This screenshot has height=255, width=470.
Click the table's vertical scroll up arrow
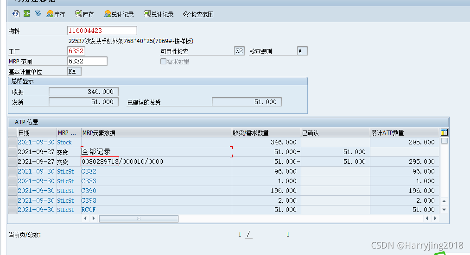(x=444, y=201)
